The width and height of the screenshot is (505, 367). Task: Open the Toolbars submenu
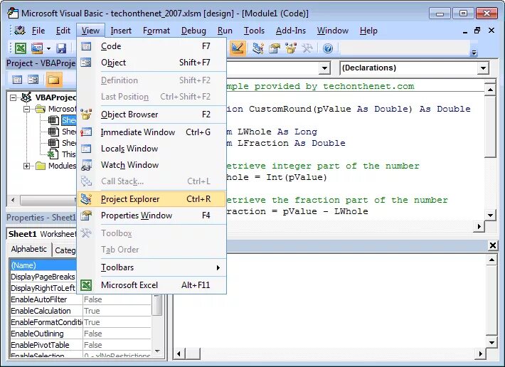pyautogui.click(x=151, y=267)
